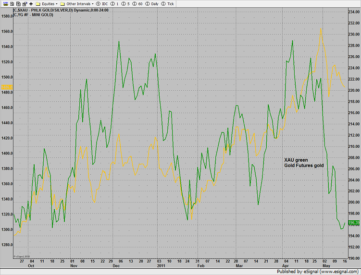Switch to Tick interval

pos(168,4)
